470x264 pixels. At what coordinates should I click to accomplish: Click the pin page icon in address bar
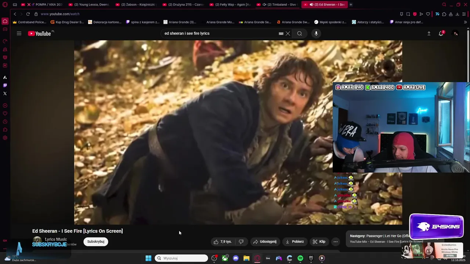coord(401,14)
